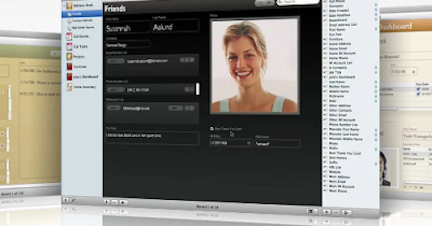Select Home IM Account in field list
Screen dimensions: 432x226
click(x=342, y=53)
